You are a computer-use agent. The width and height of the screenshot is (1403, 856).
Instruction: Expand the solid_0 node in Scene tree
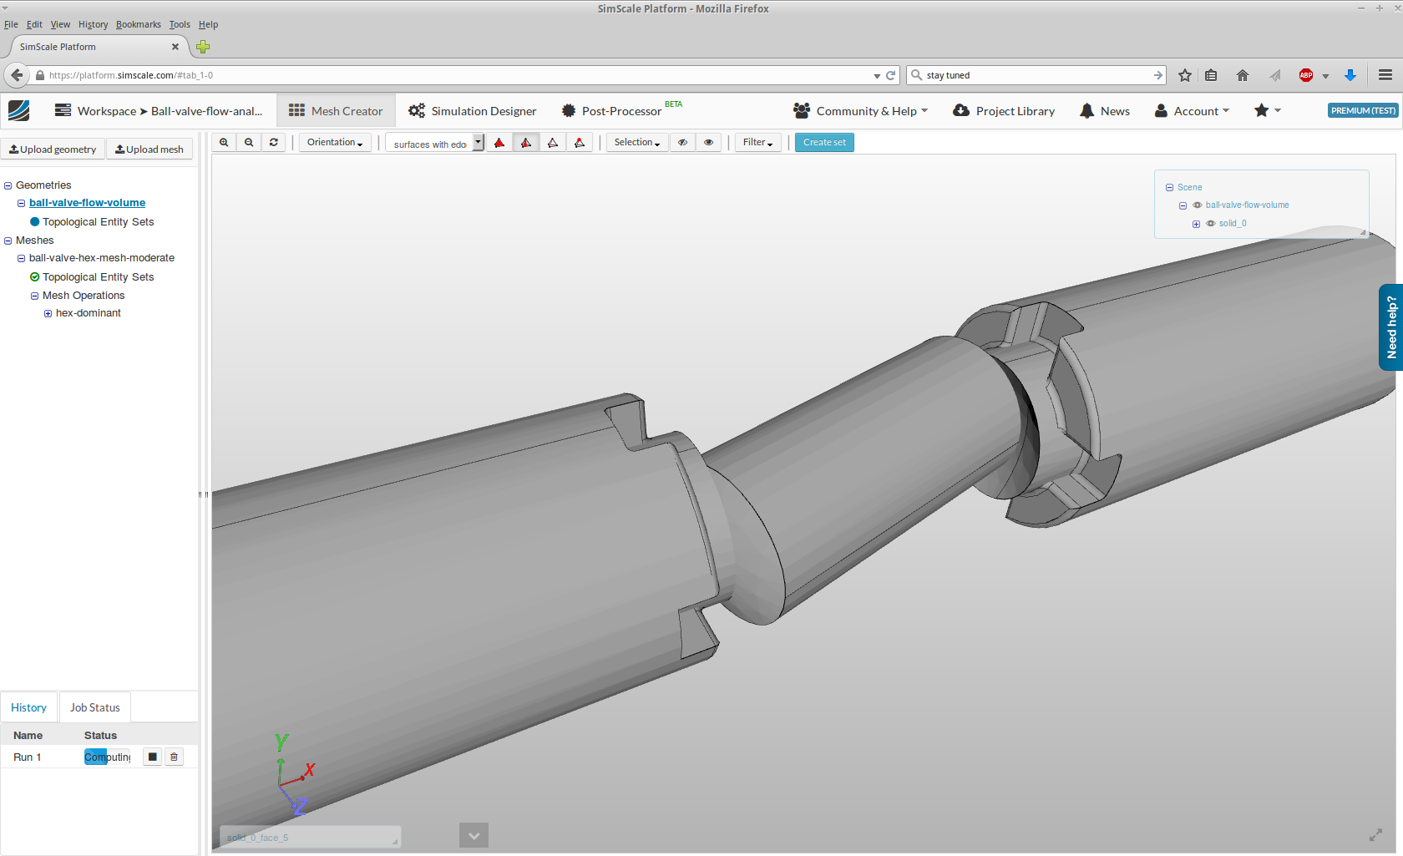[x=1196, y=223]
